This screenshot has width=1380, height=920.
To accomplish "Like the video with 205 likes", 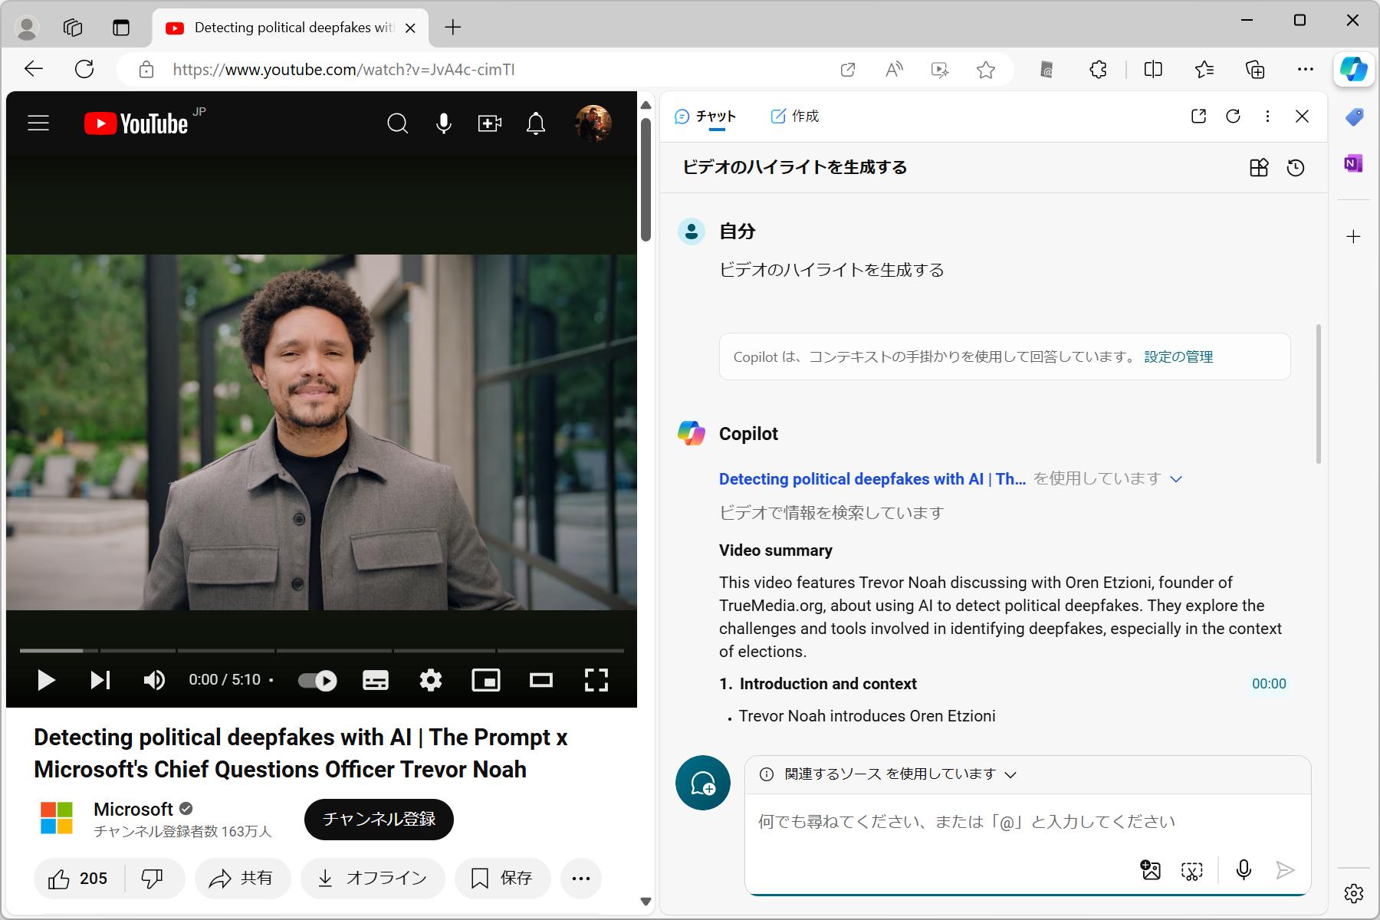I will (x=78, y=879).
